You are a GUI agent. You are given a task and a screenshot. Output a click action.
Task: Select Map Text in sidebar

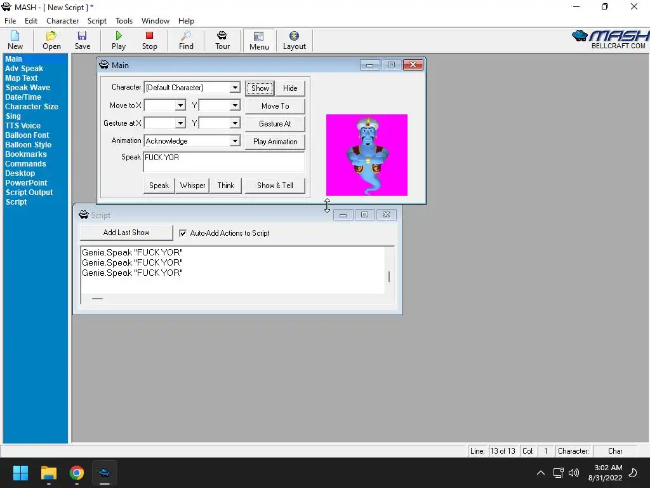21,78
